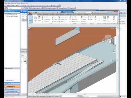
Task: Click the Revit keyword search field
Action: click(82, 13)
